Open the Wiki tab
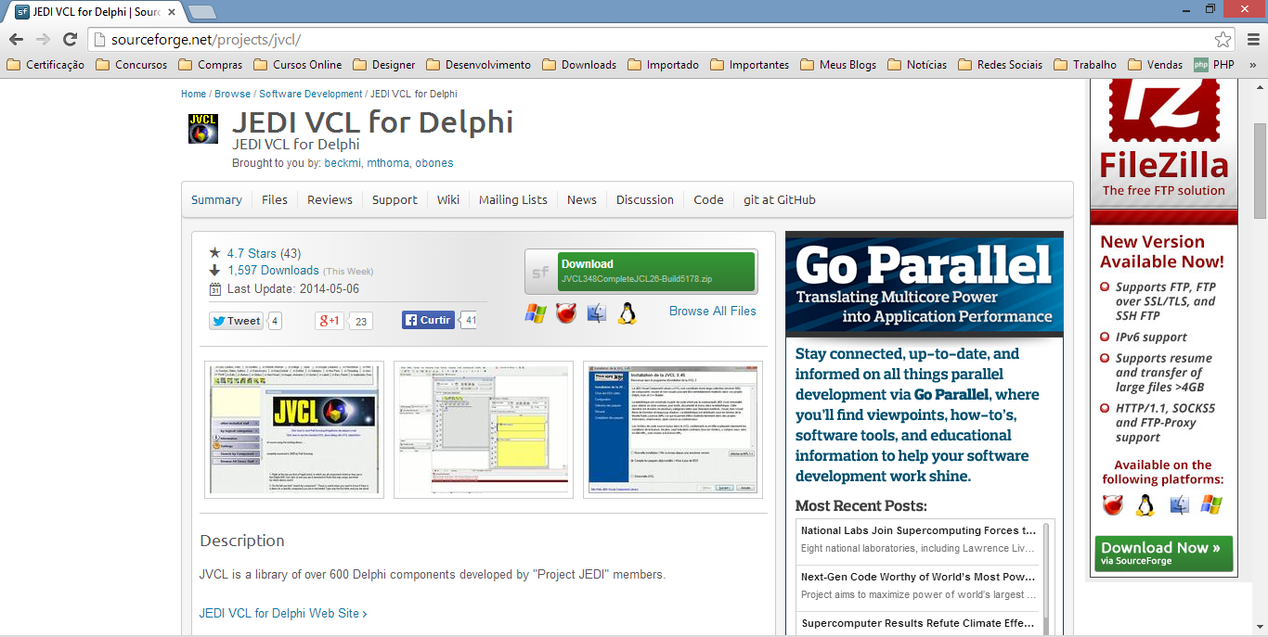The height and width of the screenshot is (637, 1268). coord(448,199)
